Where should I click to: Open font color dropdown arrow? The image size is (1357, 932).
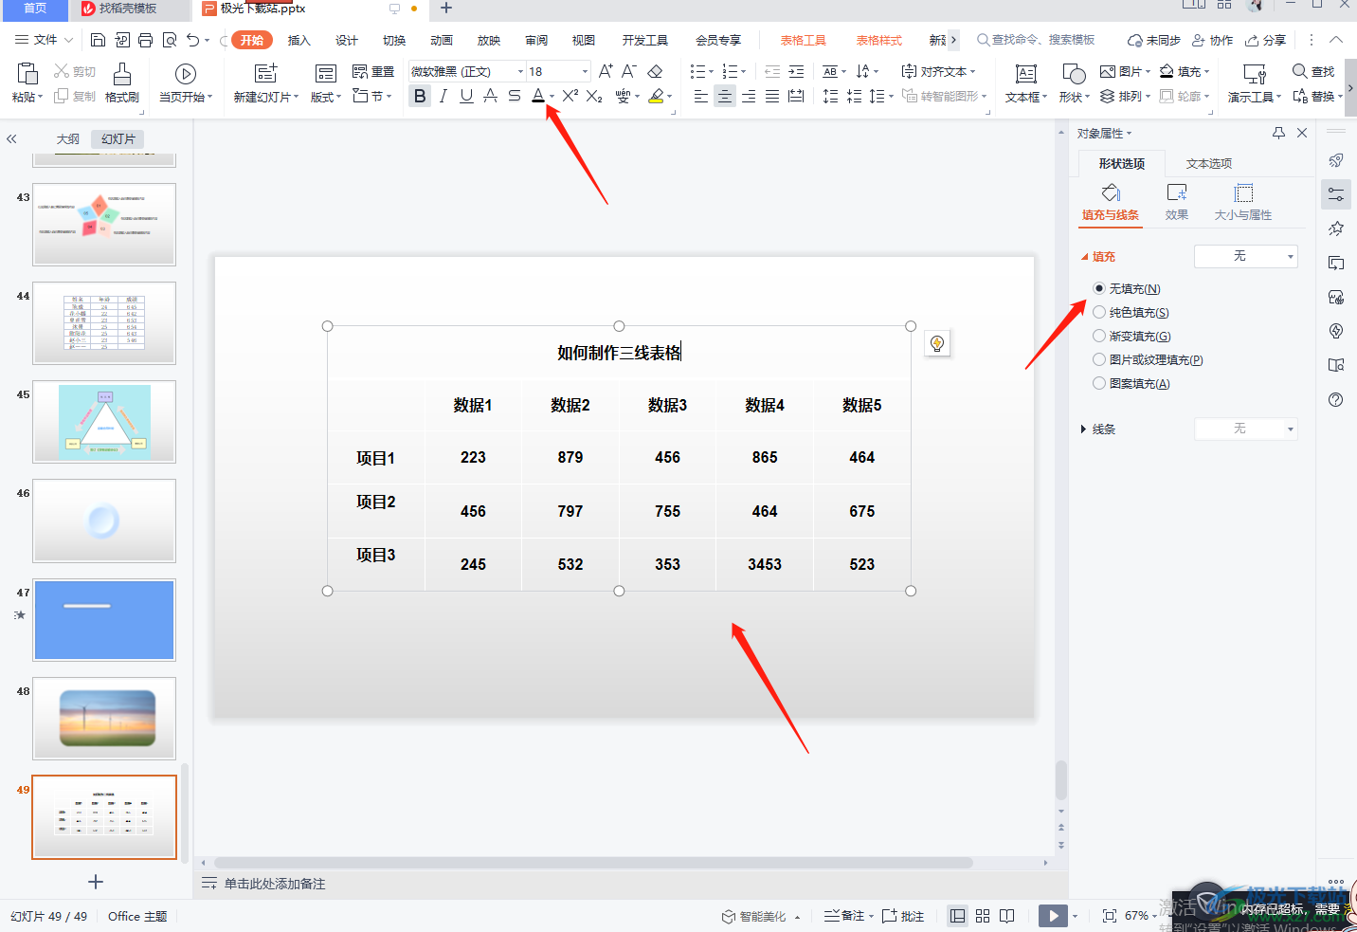pyautogui.click(x=552, y=97)
